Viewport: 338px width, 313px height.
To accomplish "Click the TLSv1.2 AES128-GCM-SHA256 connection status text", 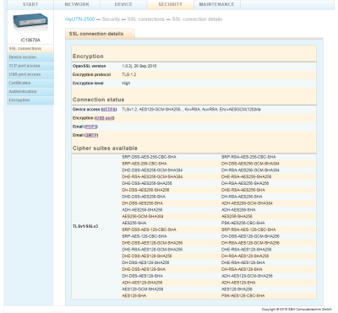I will coord(191,110).
